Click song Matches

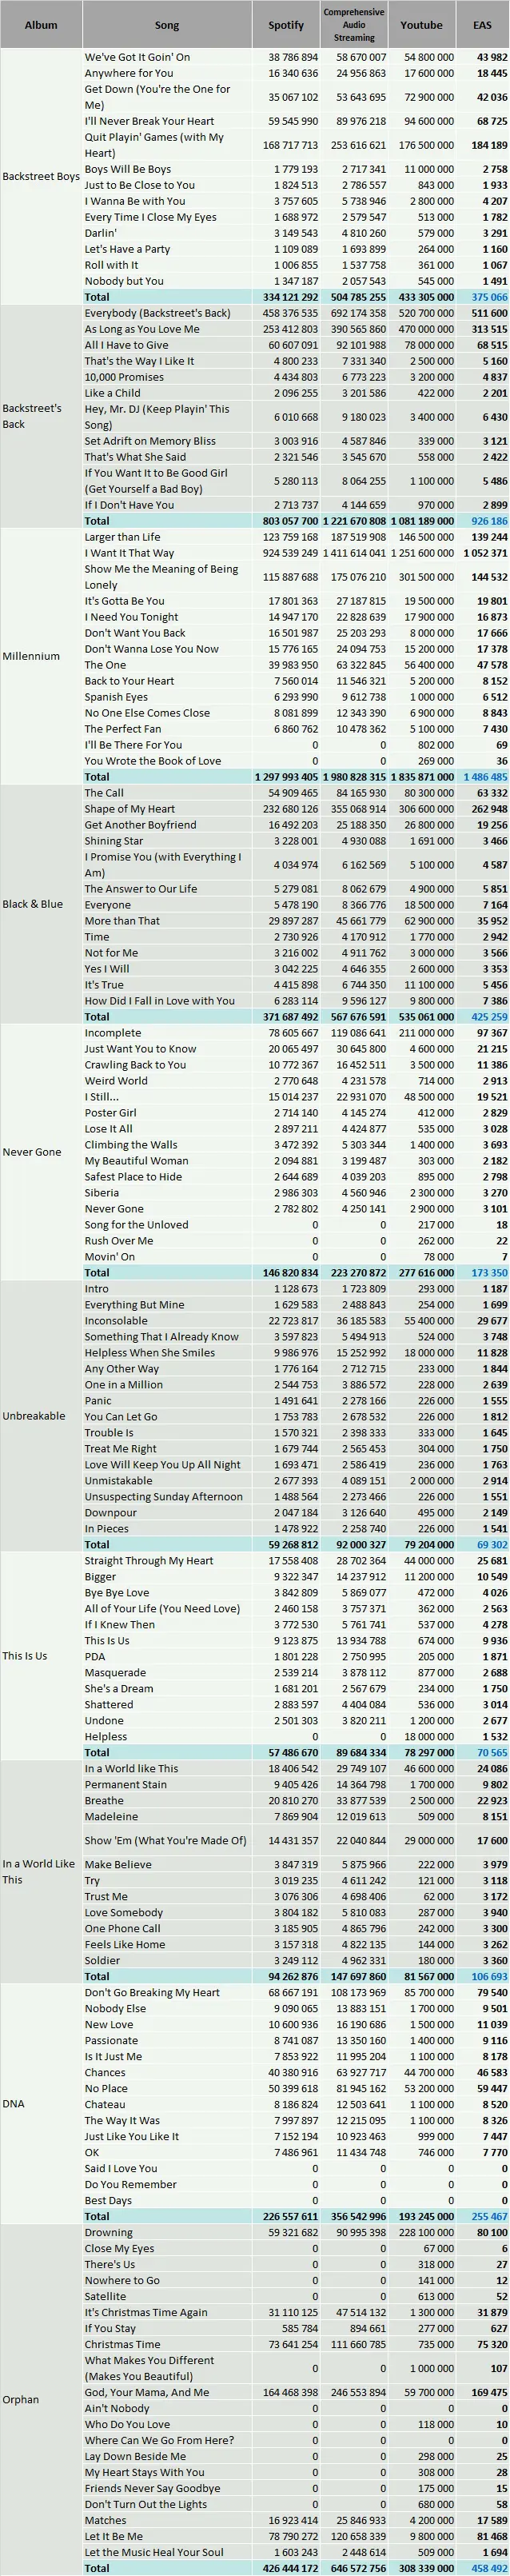pyautogui.click(x=105, y=2520)
